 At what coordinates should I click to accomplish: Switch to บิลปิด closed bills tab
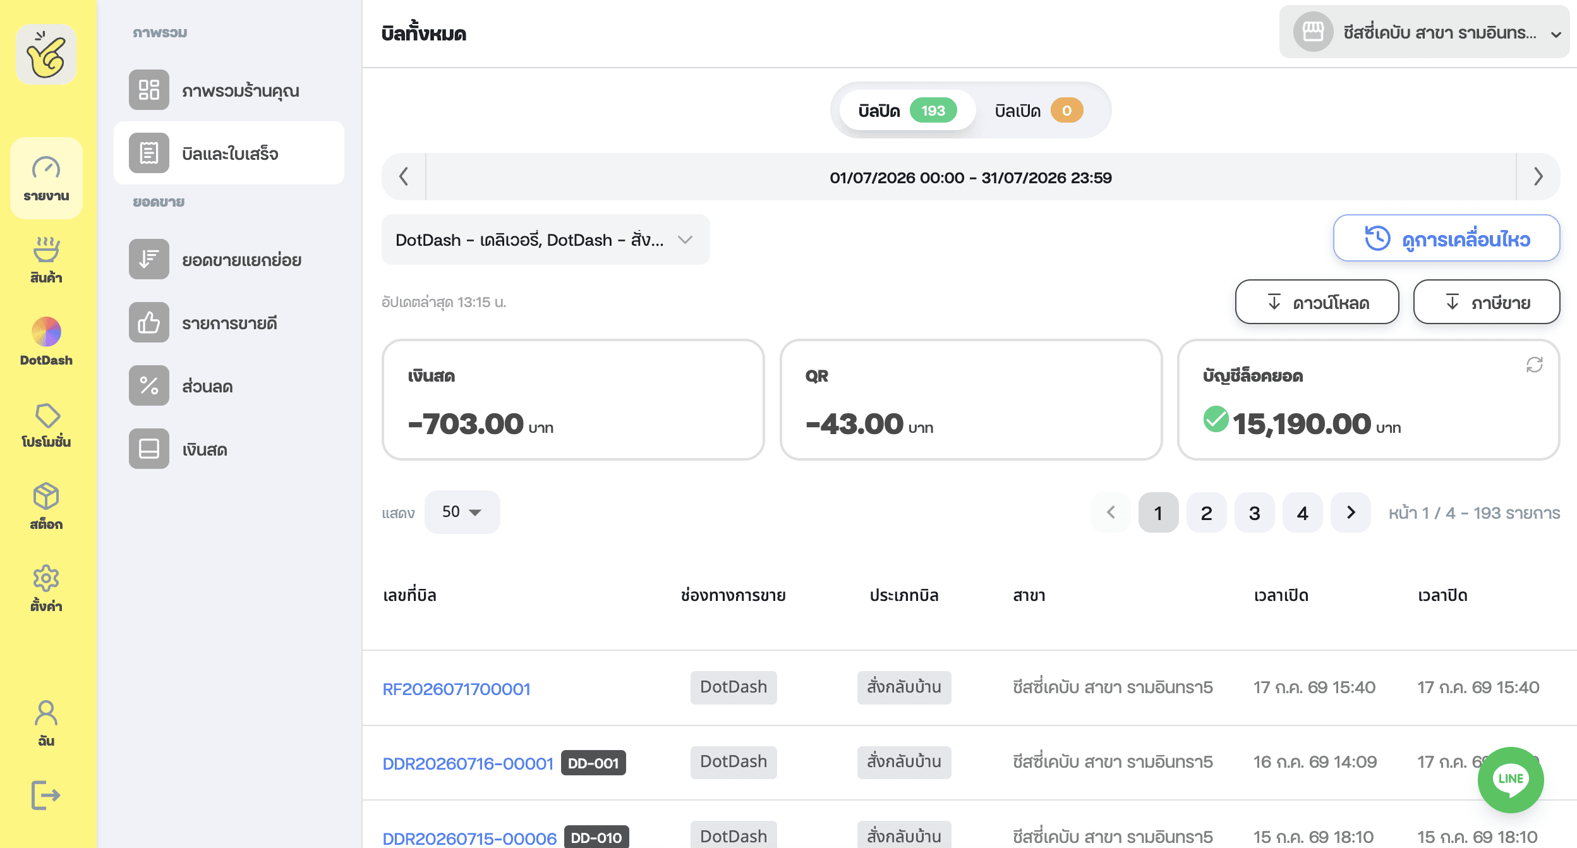pyautogui.click(x=907, y=111)
